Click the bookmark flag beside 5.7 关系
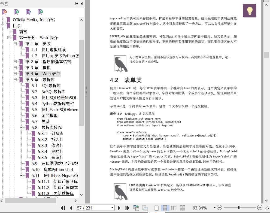 coord(27,121)
